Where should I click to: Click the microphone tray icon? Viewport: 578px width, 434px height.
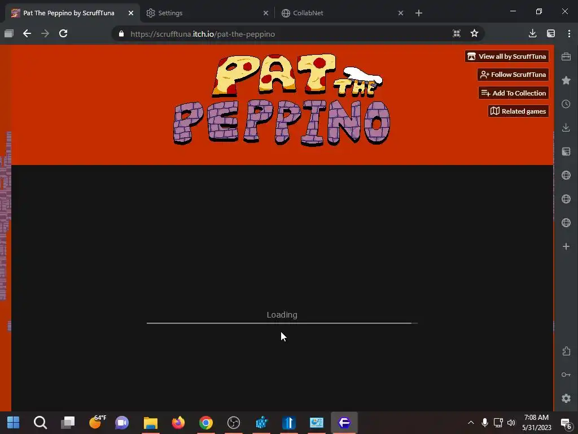click(x=485, y=423)
